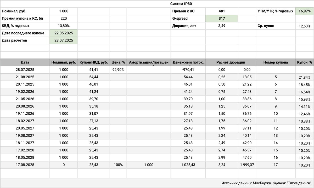Click the Номинал, руб. label cell
Image resolution: width=314 pixels, height=188 pixels.
coord(25,11)
